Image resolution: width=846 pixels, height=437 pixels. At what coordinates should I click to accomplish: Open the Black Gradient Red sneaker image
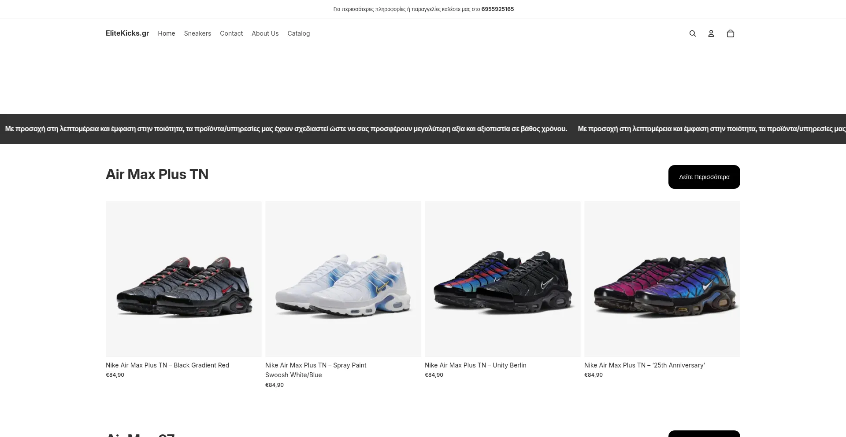coord(184,279)
